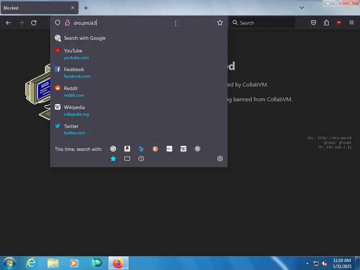Search bookmarks with blue star icon
This screenshot has height=270, width=360.
pos(113,159)
